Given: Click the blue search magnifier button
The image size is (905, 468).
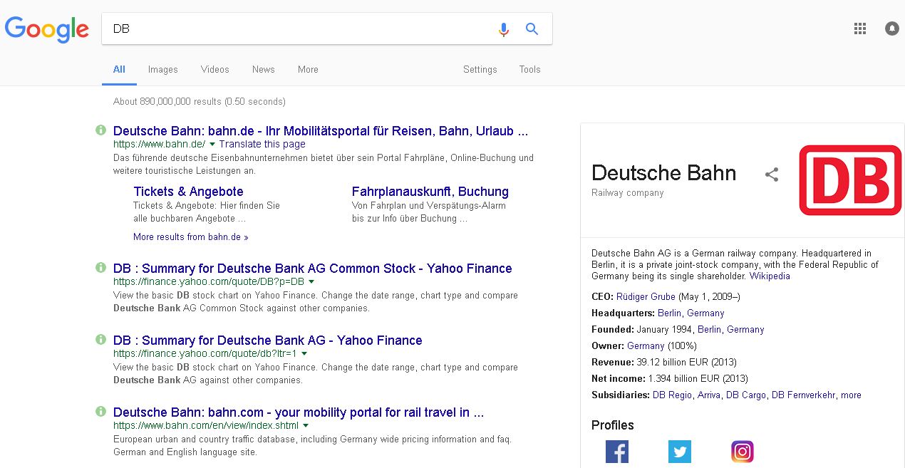Looking at the screenshot, I should pyautogui.click(x=532, y=29).
